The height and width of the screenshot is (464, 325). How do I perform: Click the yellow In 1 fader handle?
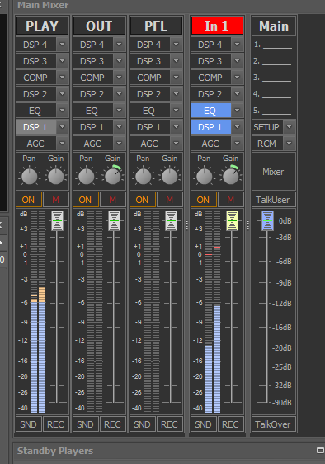click(232, 221)
